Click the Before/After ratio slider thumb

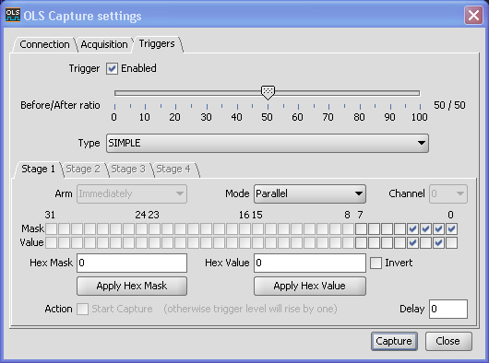[268, 93]
